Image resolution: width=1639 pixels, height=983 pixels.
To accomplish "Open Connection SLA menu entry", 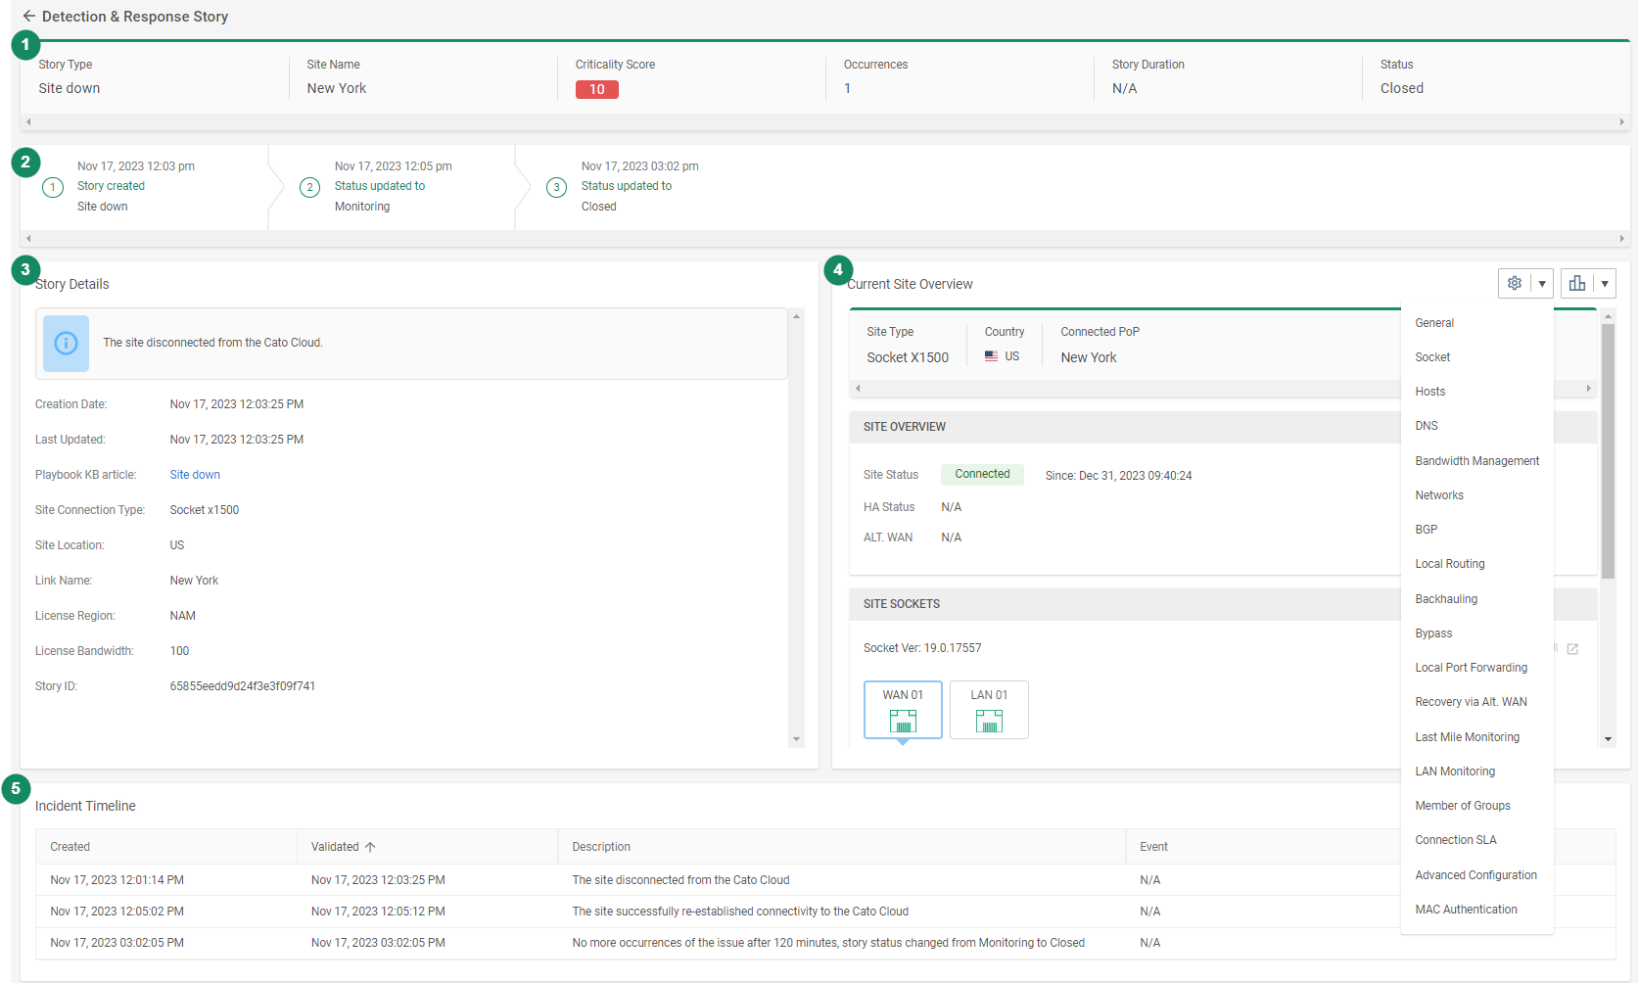I will click(x=1456, y=840).
